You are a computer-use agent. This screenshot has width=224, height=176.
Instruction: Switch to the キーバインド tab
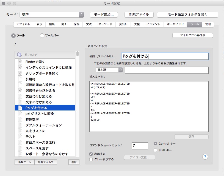(175, 24)
